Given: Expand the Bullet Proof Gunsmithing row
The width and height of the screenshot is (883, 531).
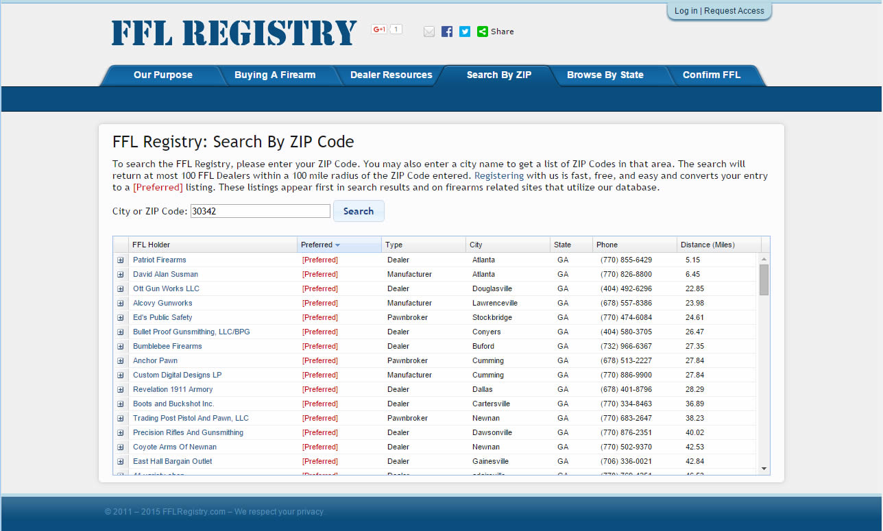Looking at the screenshot, I should (121, 332).
